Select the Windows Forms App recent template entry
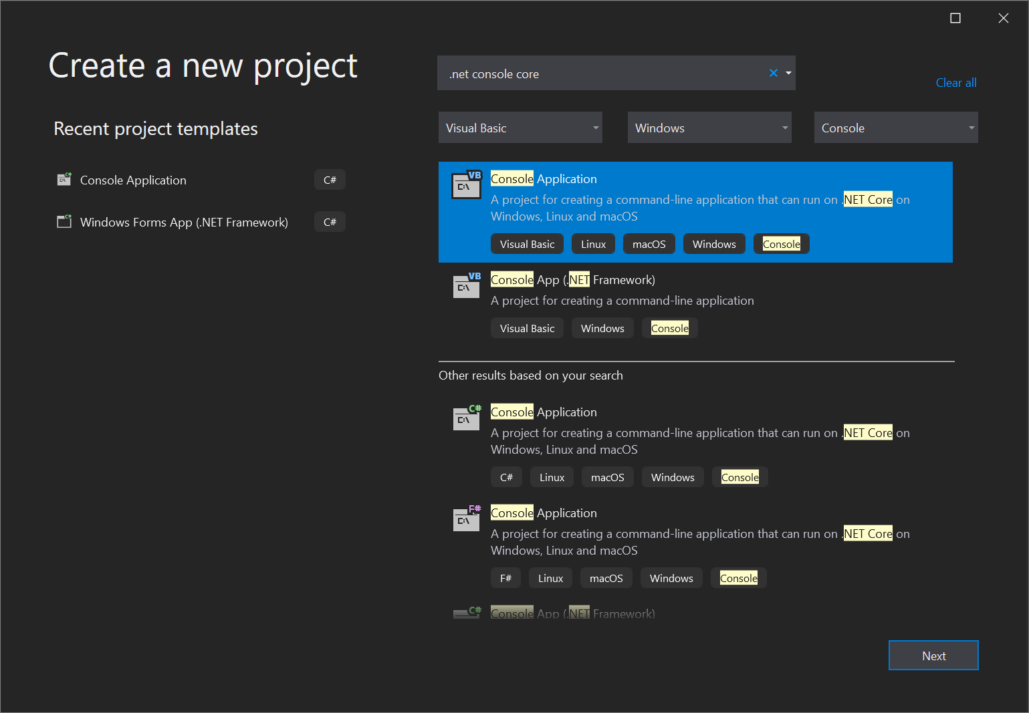1029x713 pixels. [184, 221]
